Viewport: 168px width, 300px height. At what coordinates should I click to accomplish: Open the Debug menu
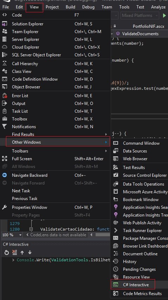88,7
